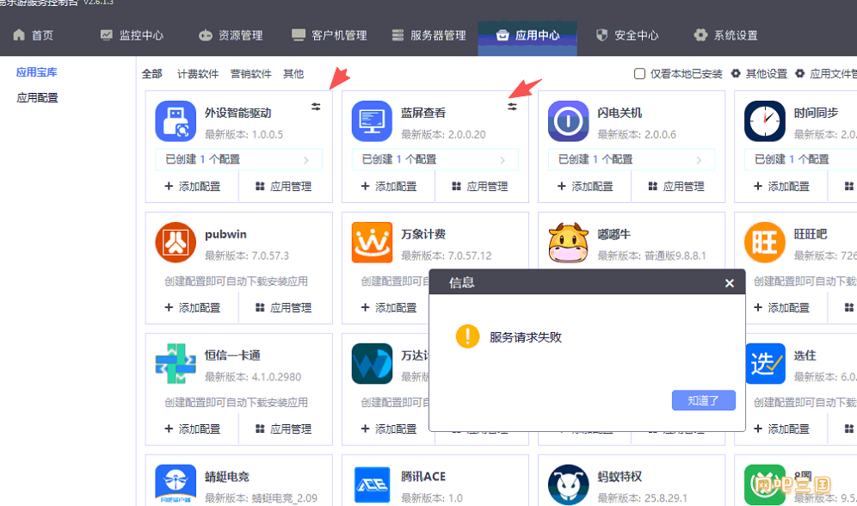
Task: Select the 恒信一卡通 app icon
Action: point(176,364)
